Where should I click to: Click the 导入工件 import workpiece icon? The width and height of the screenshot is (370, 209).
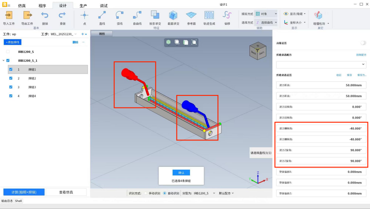pos(9,15)
